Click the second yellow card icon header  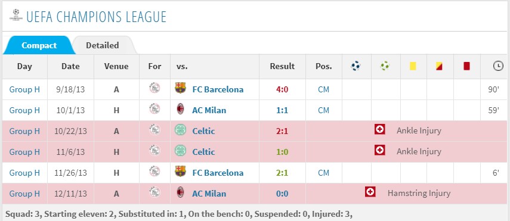439,66
